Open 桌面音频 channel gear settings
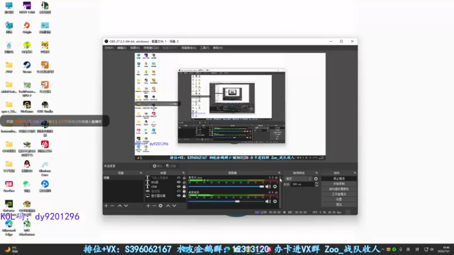This screenshot has height=255, width=454. pos(275,201)
